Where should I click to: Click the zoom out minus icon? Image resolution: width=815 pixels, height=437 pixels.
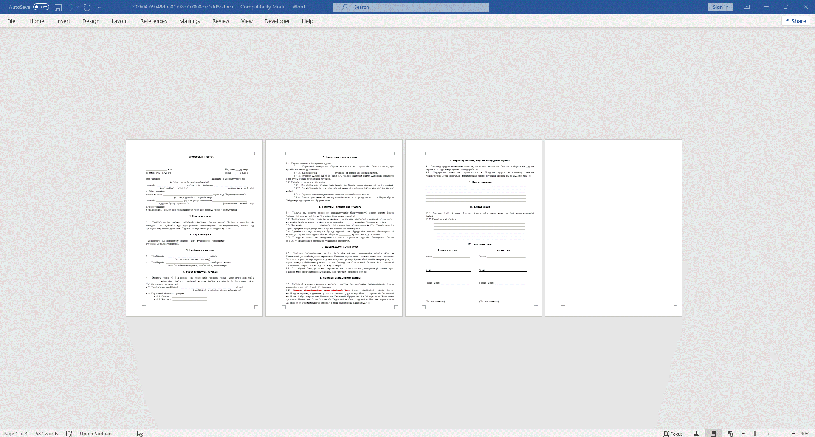pos(743,434)
